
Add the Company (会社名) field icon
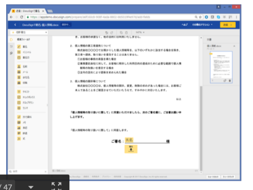point(19,77)
